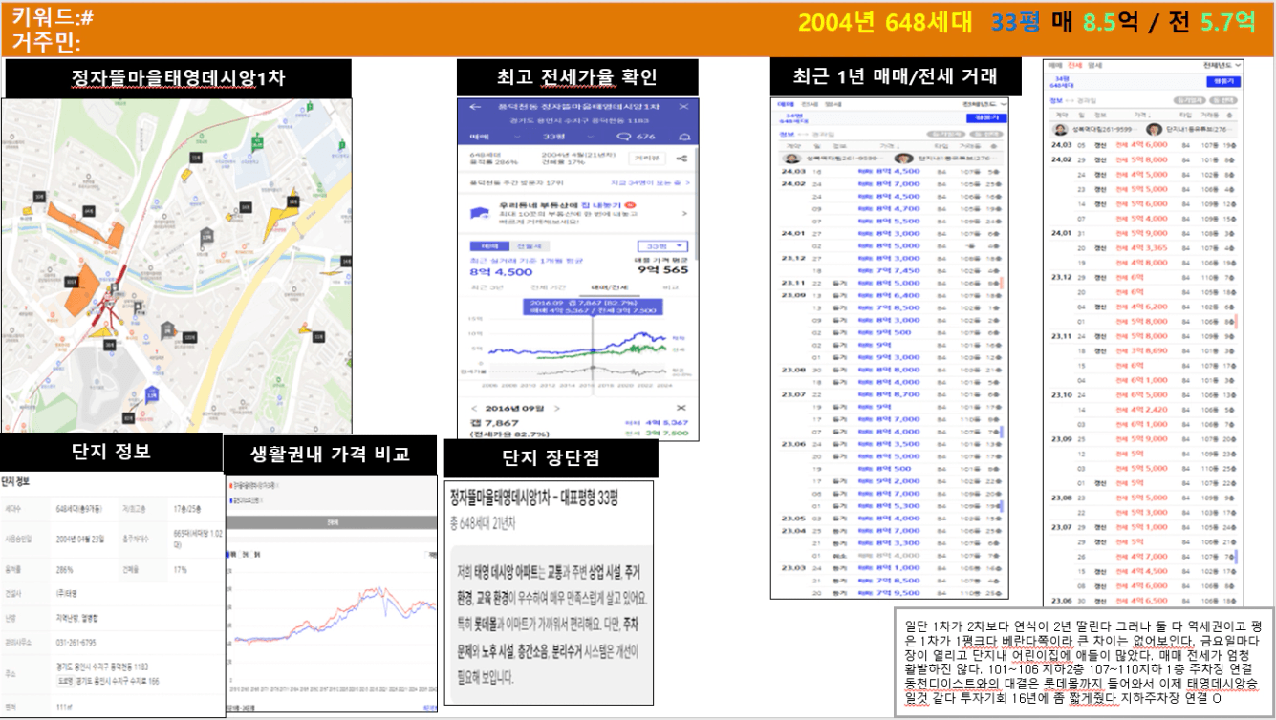The width and height of the screenshot is (1276, 720).
Task: Click the share icon beside 거리뷰 button
Action: [x=681, y=159]
